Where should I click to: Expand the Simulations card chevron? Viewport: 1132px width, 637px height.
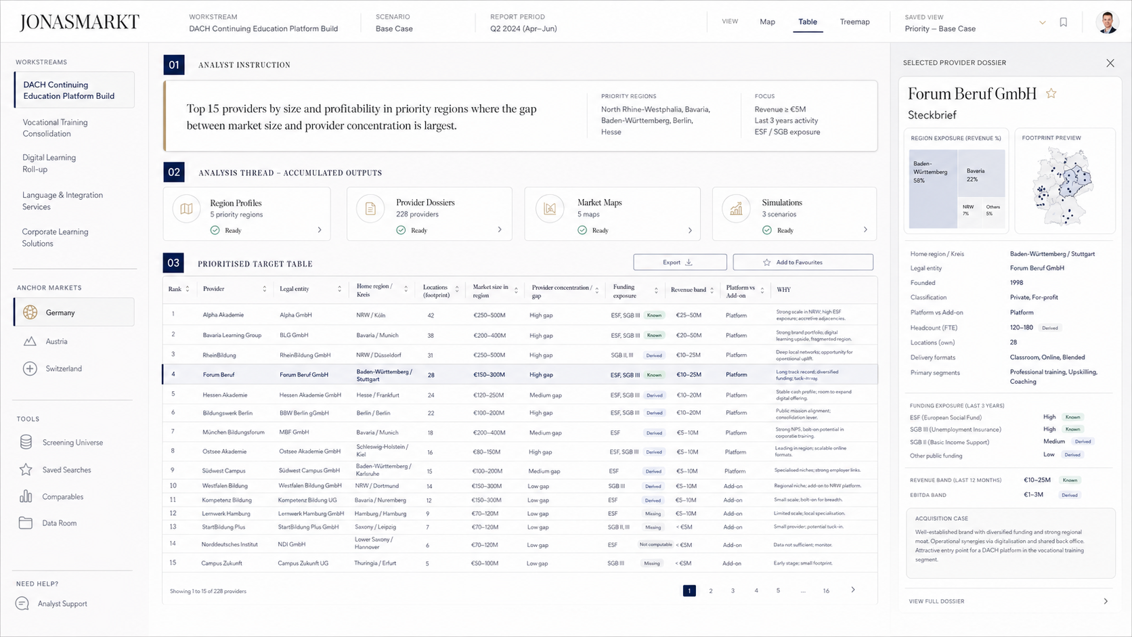(x=865, y=230)
